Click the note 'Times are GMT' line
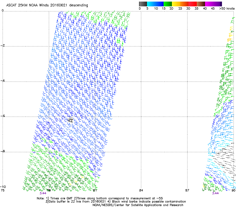Screen dimensions: 236x207 click(100, 198)
